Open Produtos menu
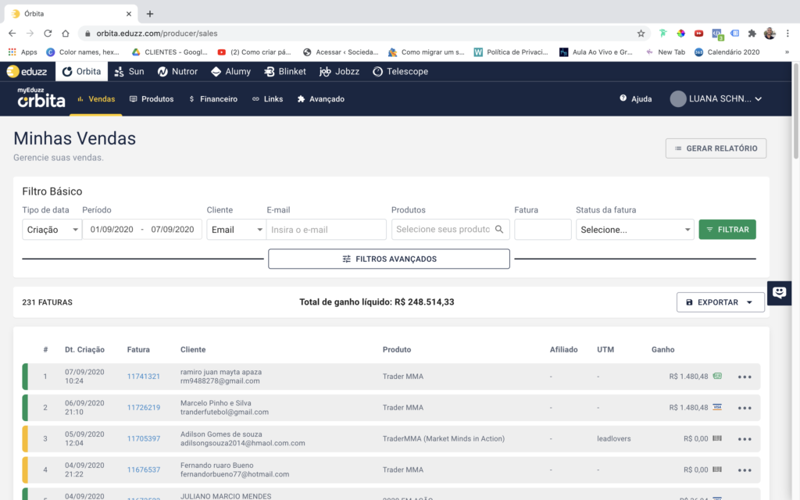The height and width of the screenshot is (500, 800). 152,99
